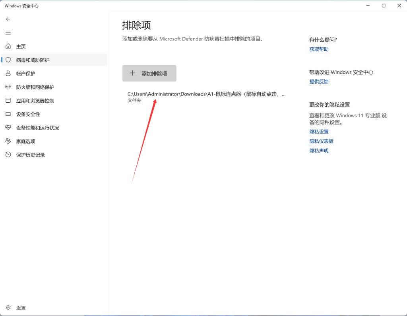
Task: Click the signal icon for 防火墙和网络保护
Action: [x=8, y=87]
